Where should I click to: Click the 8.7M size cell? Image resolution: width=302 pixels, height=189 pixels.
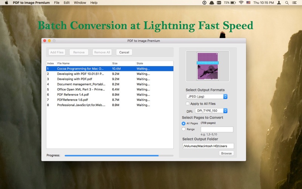116,100
